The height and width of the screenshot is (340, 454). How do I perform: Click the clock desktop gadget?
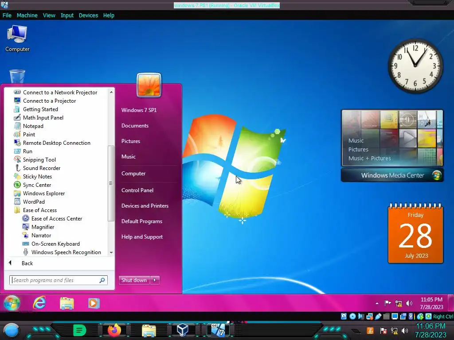[x=415, y=66]
